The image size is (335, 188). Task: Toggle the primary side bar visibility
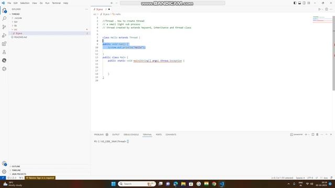tap(295, 3)
